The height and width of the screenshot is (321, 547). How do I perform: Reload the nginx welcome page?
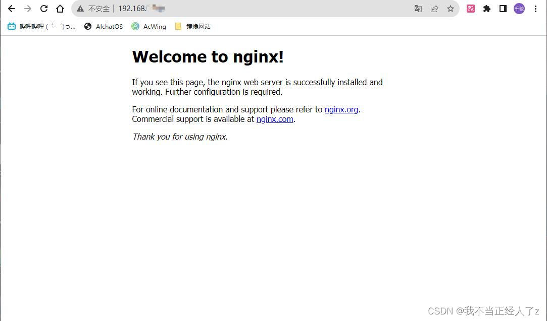click(43, 9)
